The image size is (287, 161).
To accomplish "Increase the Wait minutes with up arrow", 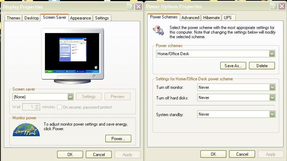I will 37,105.
